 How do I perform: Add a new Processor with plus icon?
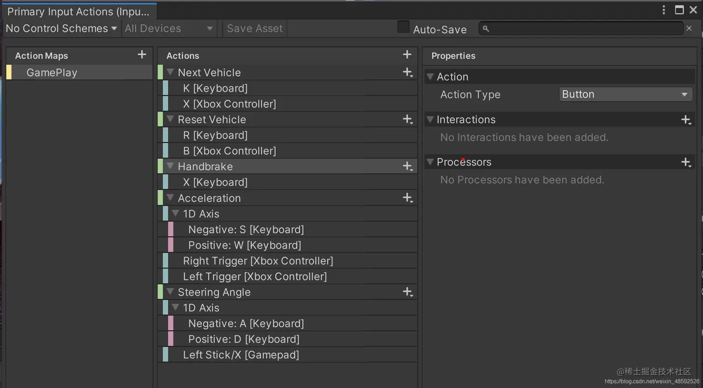(686, 162)
